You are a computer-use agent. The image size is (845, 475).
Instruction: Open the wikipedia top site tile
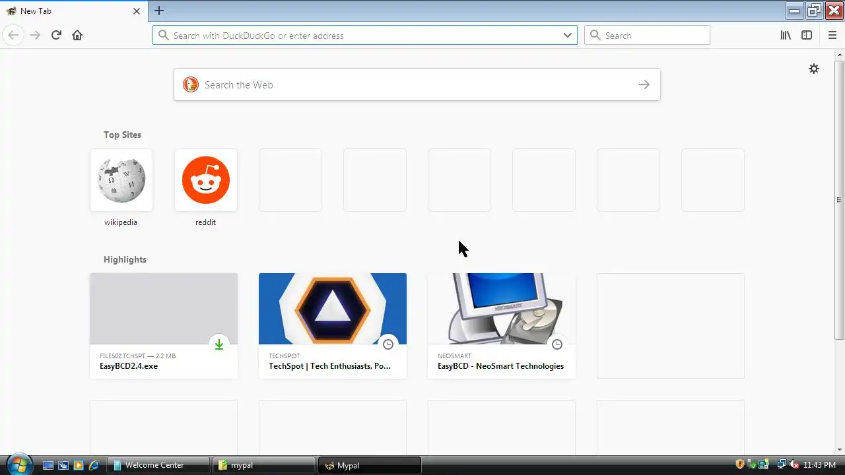tap(121, 180)
